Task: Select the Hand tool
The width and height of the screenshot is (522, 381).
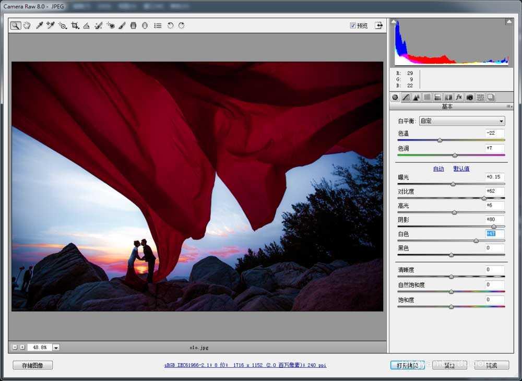Action: 27,25
